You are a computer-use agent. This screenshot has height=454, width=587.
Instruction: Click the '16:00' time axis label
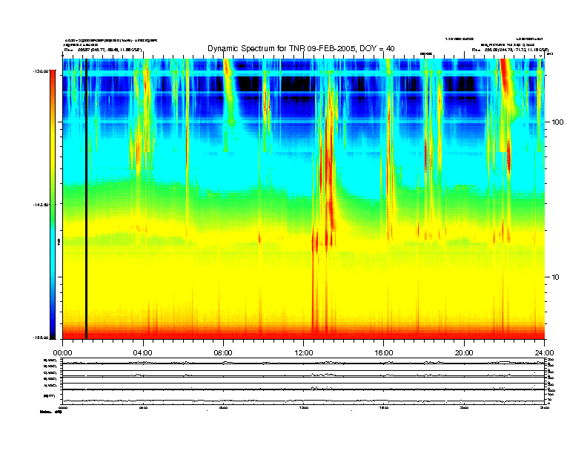[x=384, y=353]
